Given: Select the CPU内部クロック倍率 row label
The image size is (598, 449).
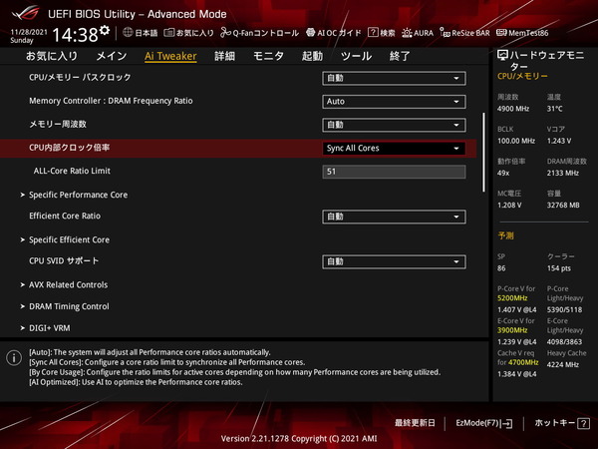Looking at the screenshot, I should coord(70,148).
